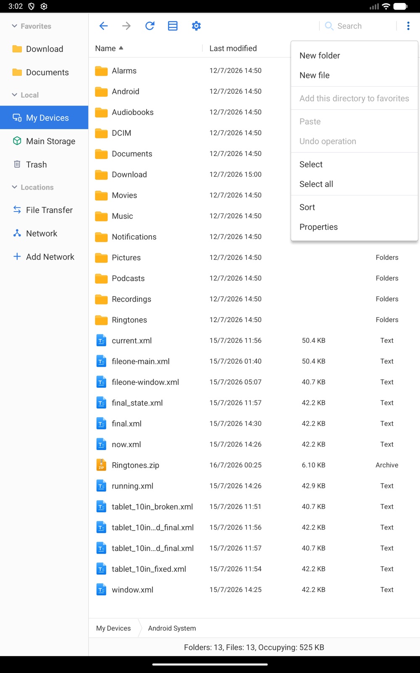This screenshot has height=673, width=420.
Task: Refresh the current directory listing
Action: coord(150,26)
